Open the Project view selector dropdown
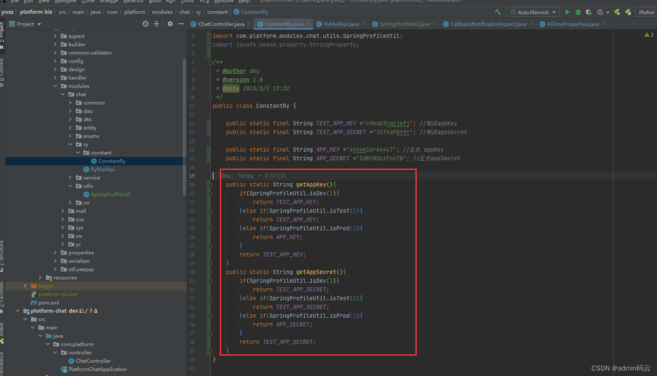The width and height of the screenshot is (657, 376). point(25,24)
